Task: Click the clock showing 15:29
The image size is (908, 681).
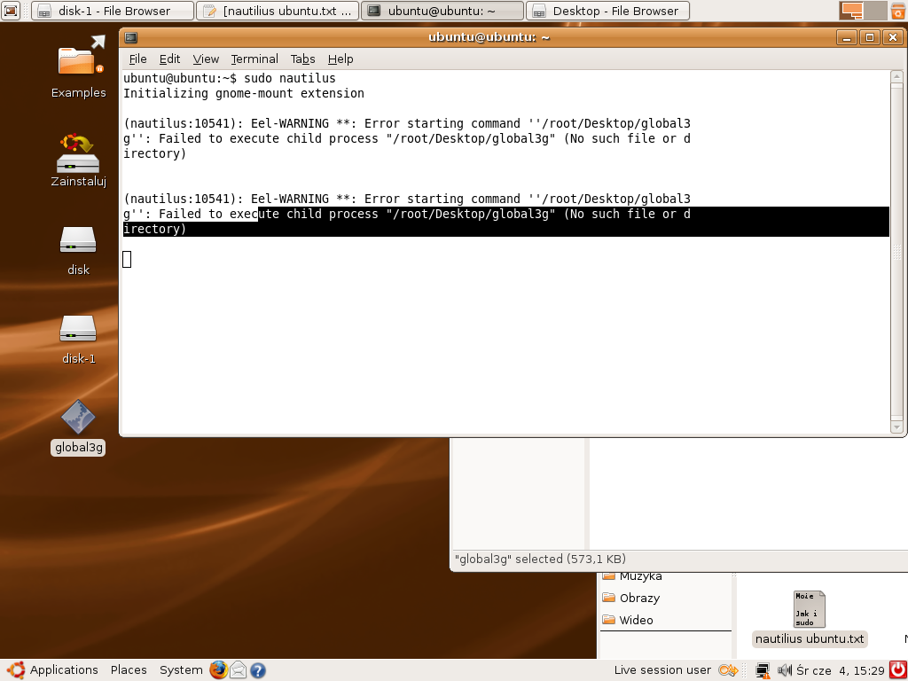Action: click(x=841, y=670)
